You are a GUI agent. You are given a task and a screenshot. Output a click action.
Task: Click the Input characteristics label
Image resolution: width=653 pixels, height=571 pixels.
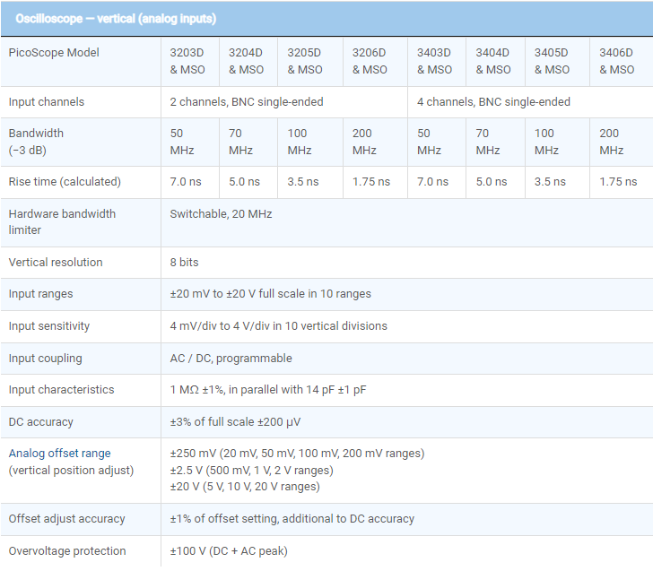(61, 390)
